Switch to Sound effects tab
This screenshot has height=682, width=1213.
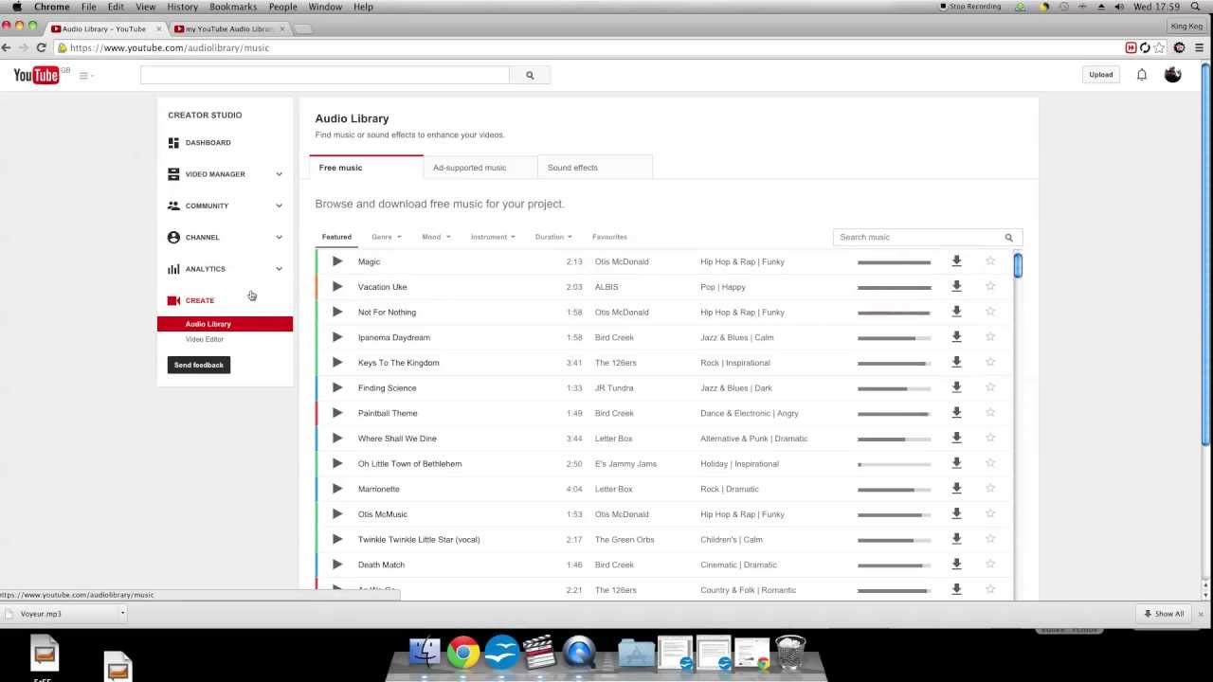point(595,168)
